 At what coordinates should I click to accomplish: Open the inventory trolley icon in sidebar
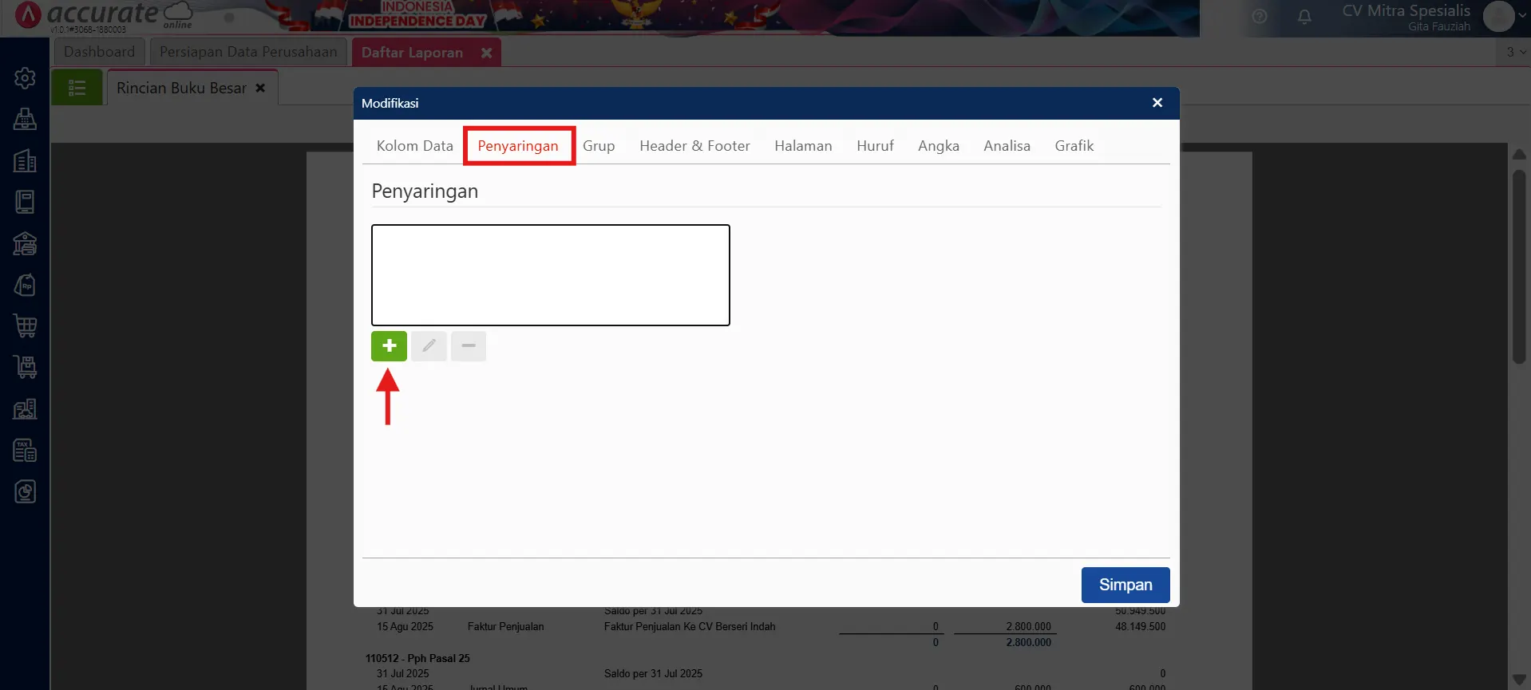coord(25,367)
